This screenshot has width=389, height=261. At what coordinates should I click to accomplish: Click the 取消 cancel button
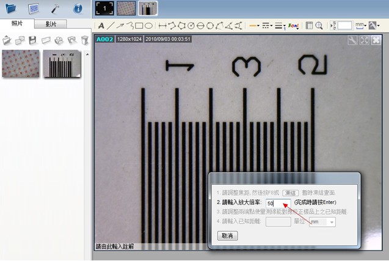coord(228,235)
